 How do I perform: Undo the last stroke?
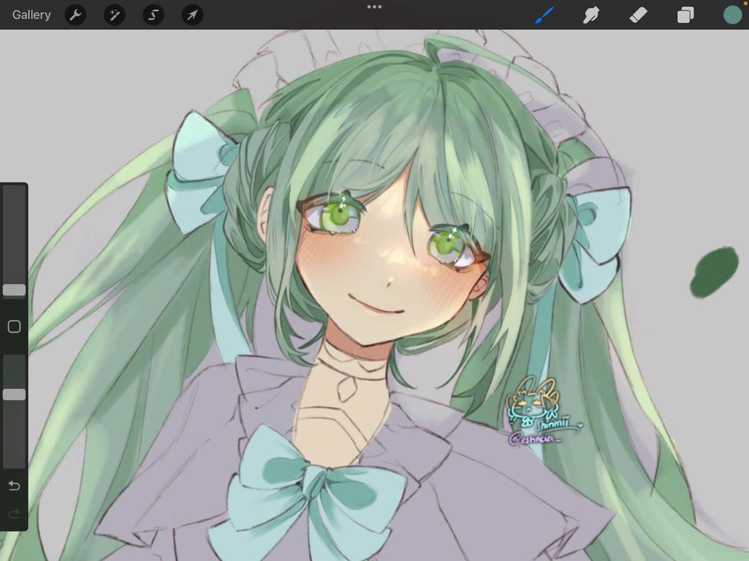pos(14,486)
